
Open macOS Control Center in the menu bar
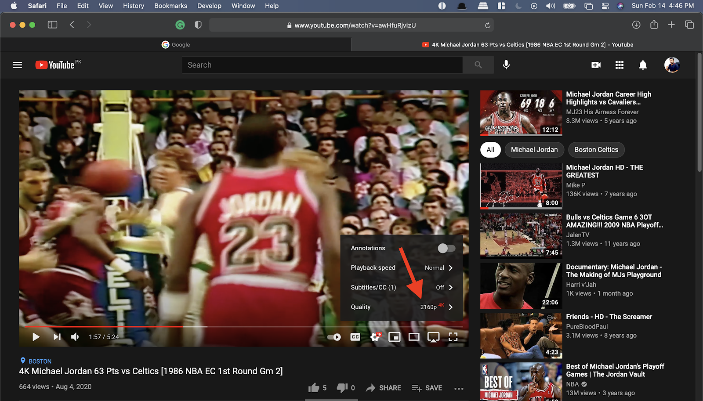(605, 6)
